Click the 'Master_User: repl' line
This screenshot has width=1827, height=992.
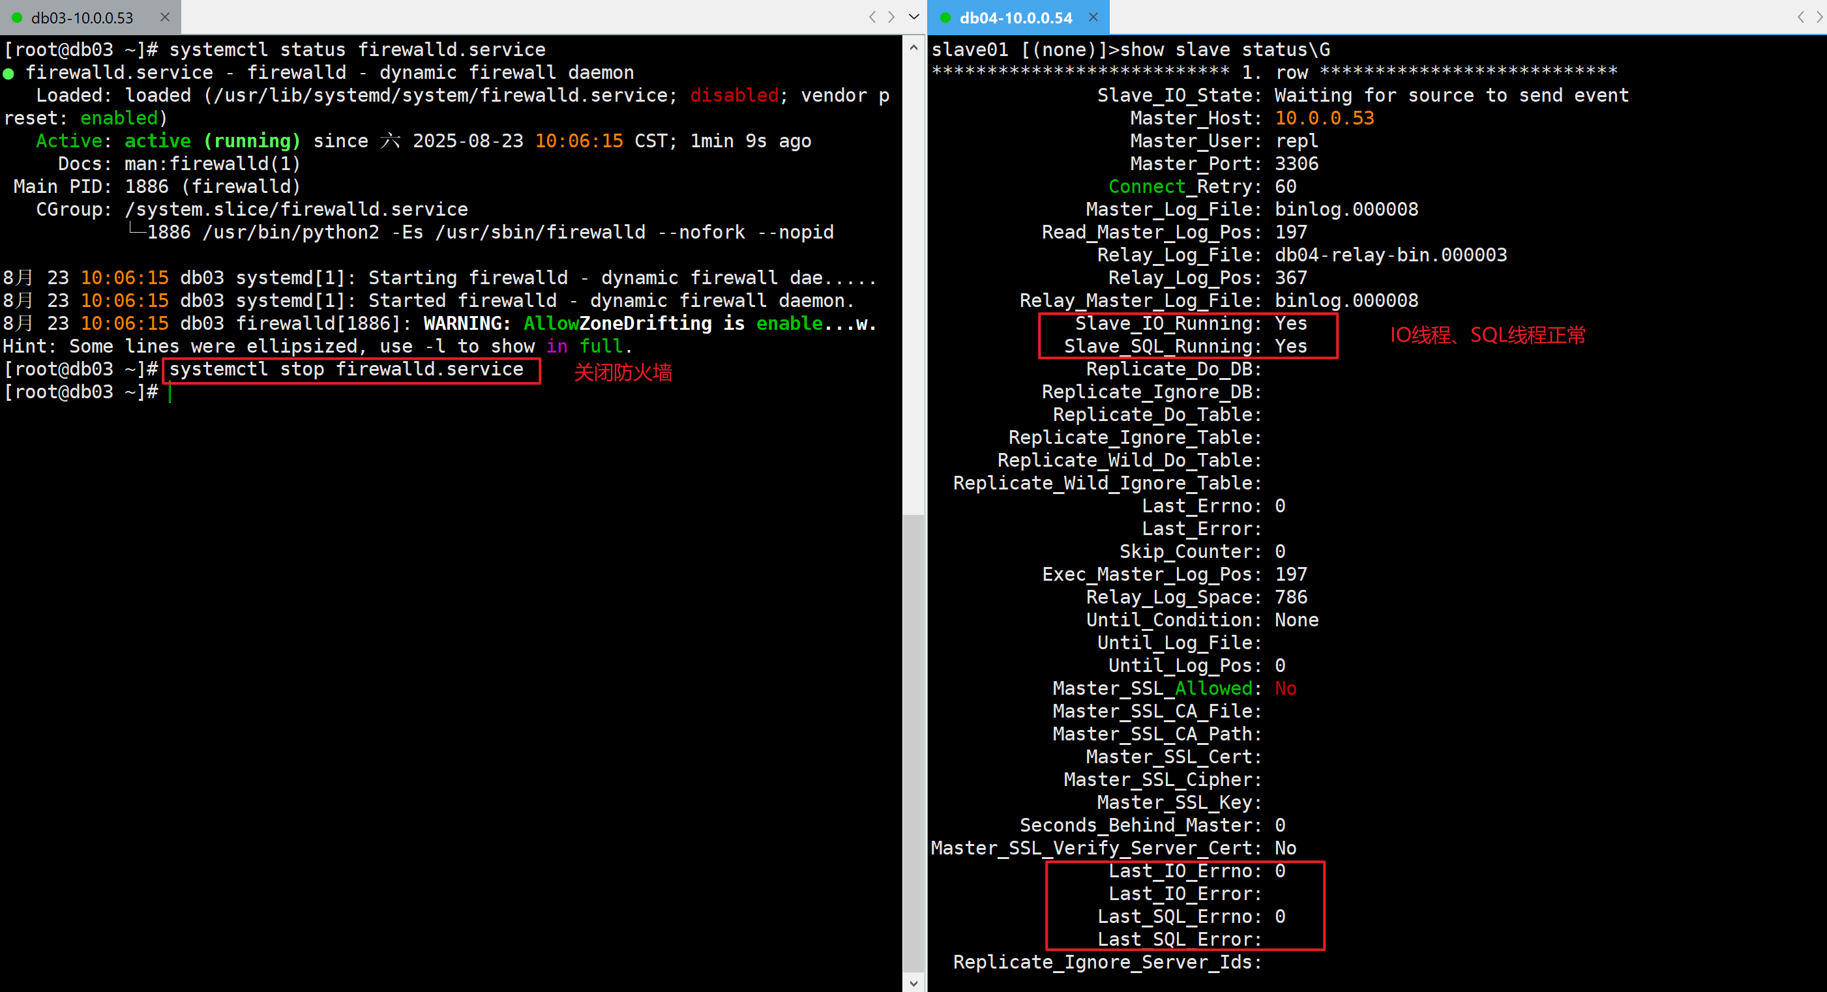point(1224,140)
